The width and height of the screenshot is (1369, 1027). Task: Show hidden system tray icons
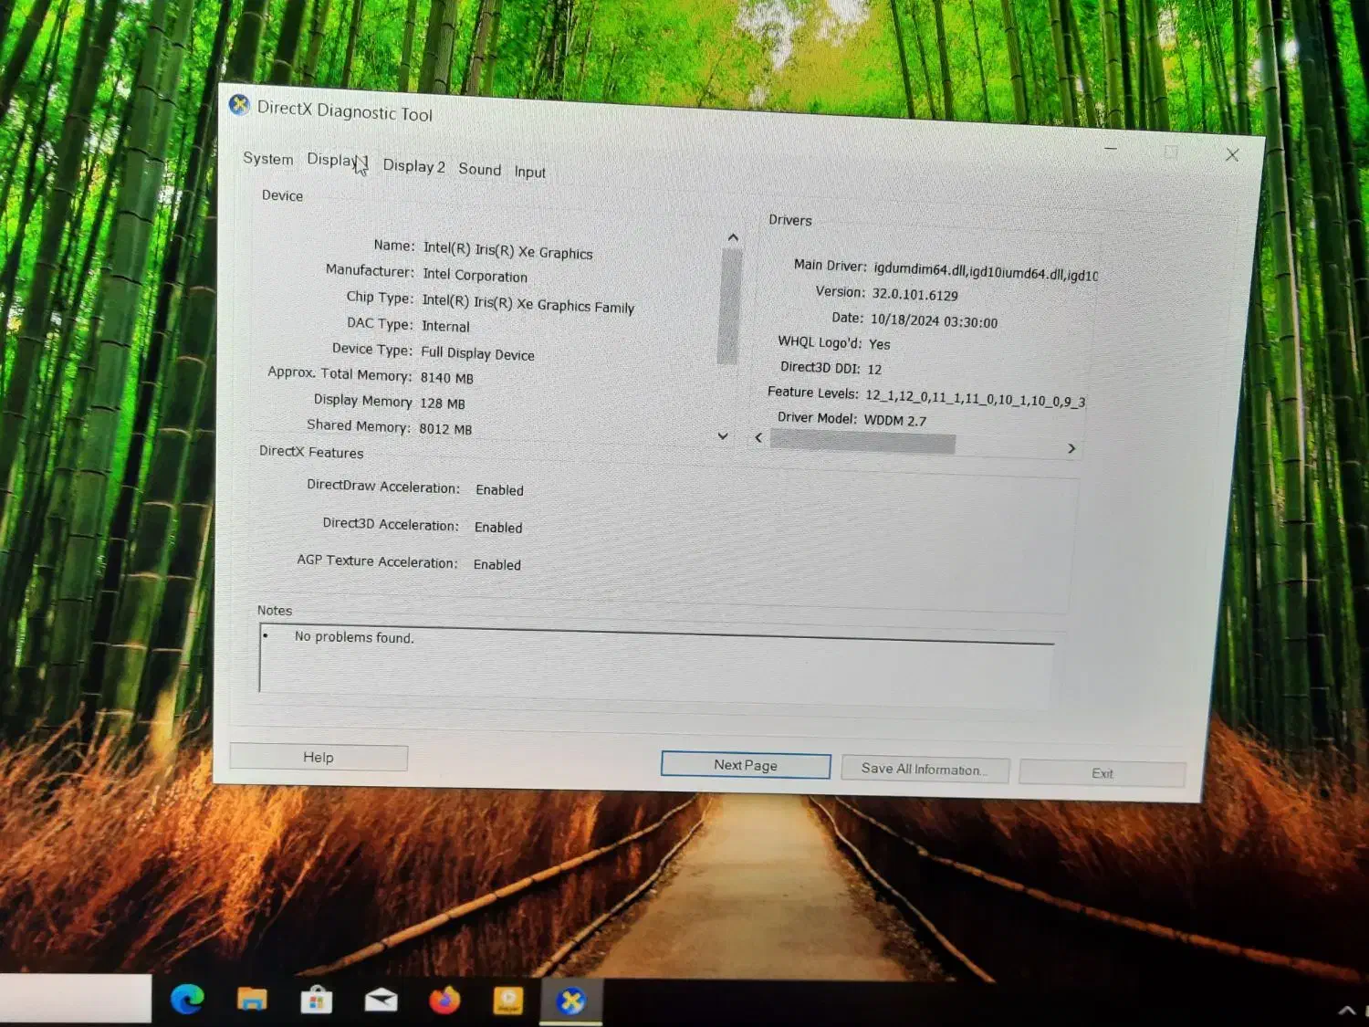click(x=1346, y=1010)
